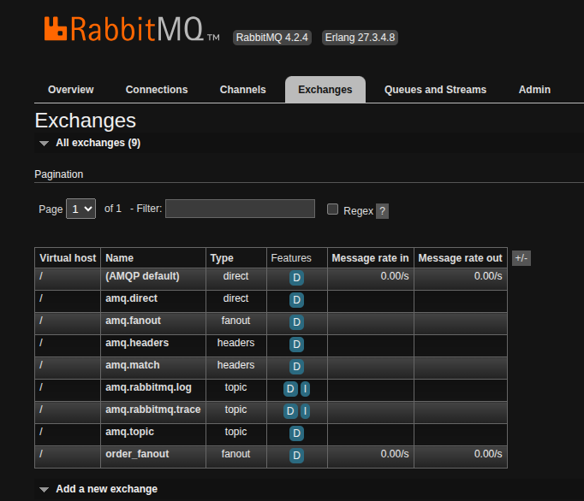This screenshot has height=501, width=584.
Task: Switch to the Connections tab
Action: [157, 90]
